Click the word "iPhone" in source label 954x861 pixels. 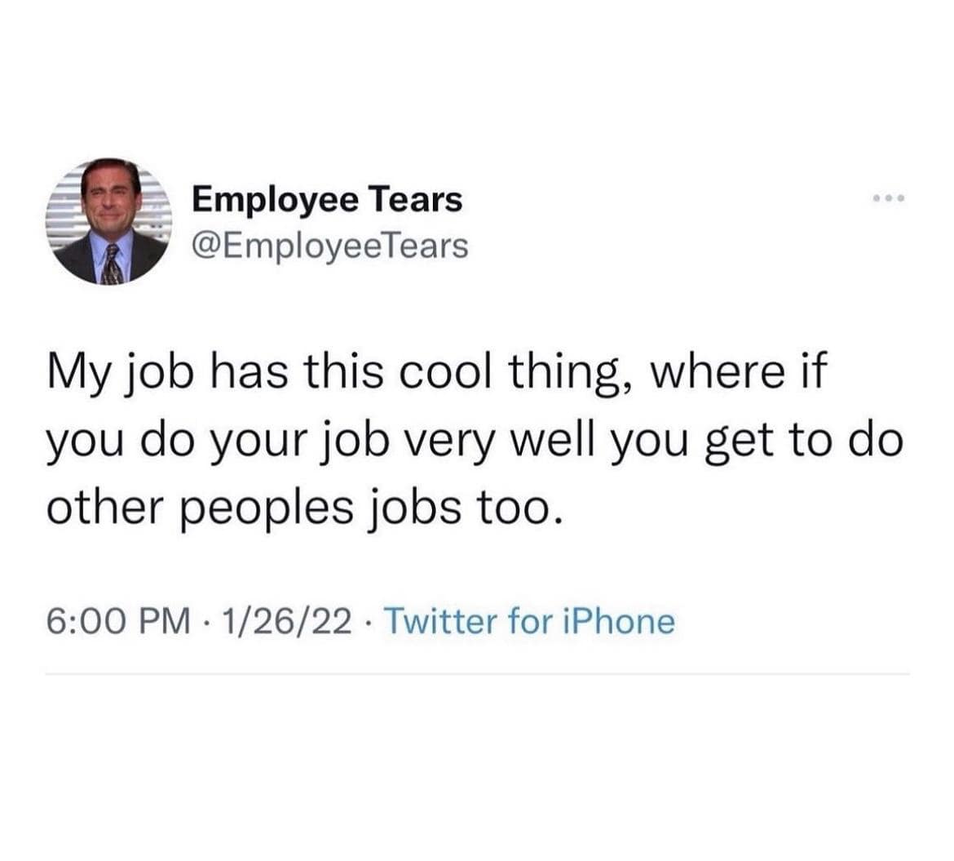[618, 622]
